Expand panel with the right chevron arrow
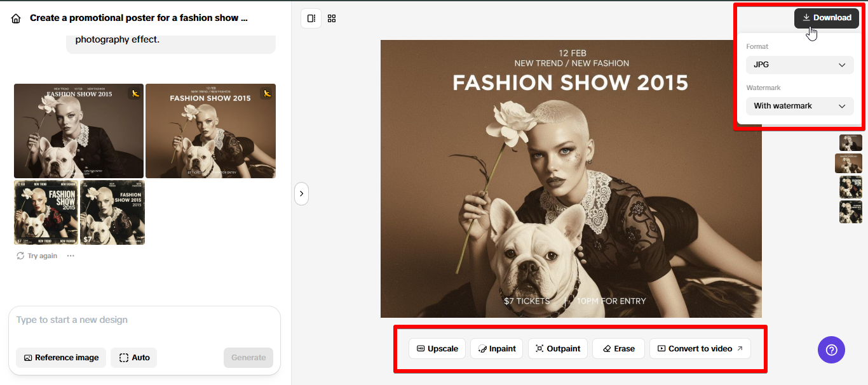Viewport: 868px width, 385px height. click(x=301, y=193)
